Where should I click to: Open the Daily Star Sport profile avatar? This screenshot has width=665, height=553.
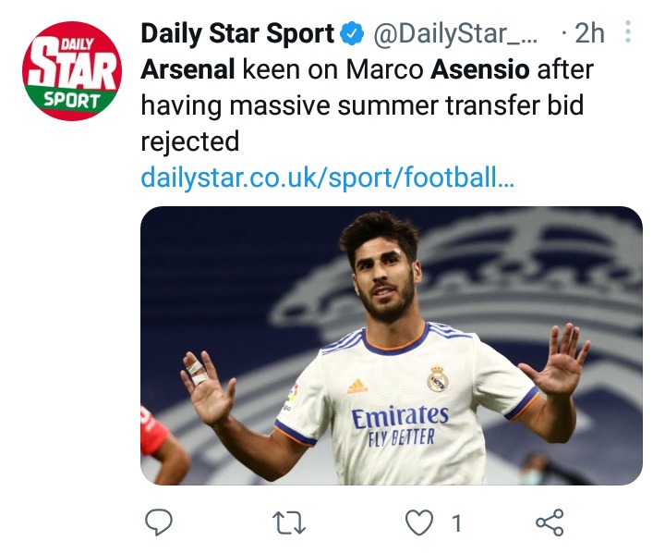click(72, 71)
